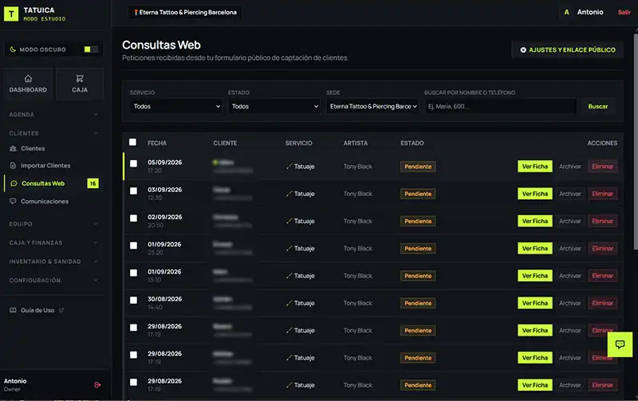Screen dimensions: 638x401
Task: Select the 30/08/2026 row checkbox
Action: [x=133, y=300]
